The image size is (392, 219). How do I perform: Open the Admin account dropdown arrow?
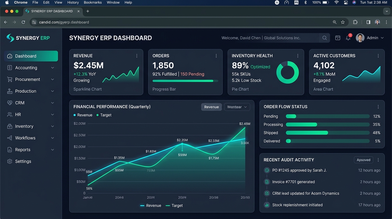click(382, 38)
